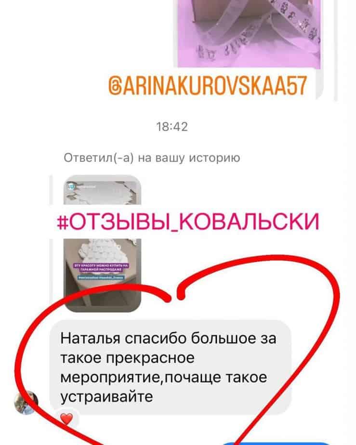Screen dimensions: 356x445
Task: Open the replied story preview thumbnail
Action: click(x=102, y=244)
